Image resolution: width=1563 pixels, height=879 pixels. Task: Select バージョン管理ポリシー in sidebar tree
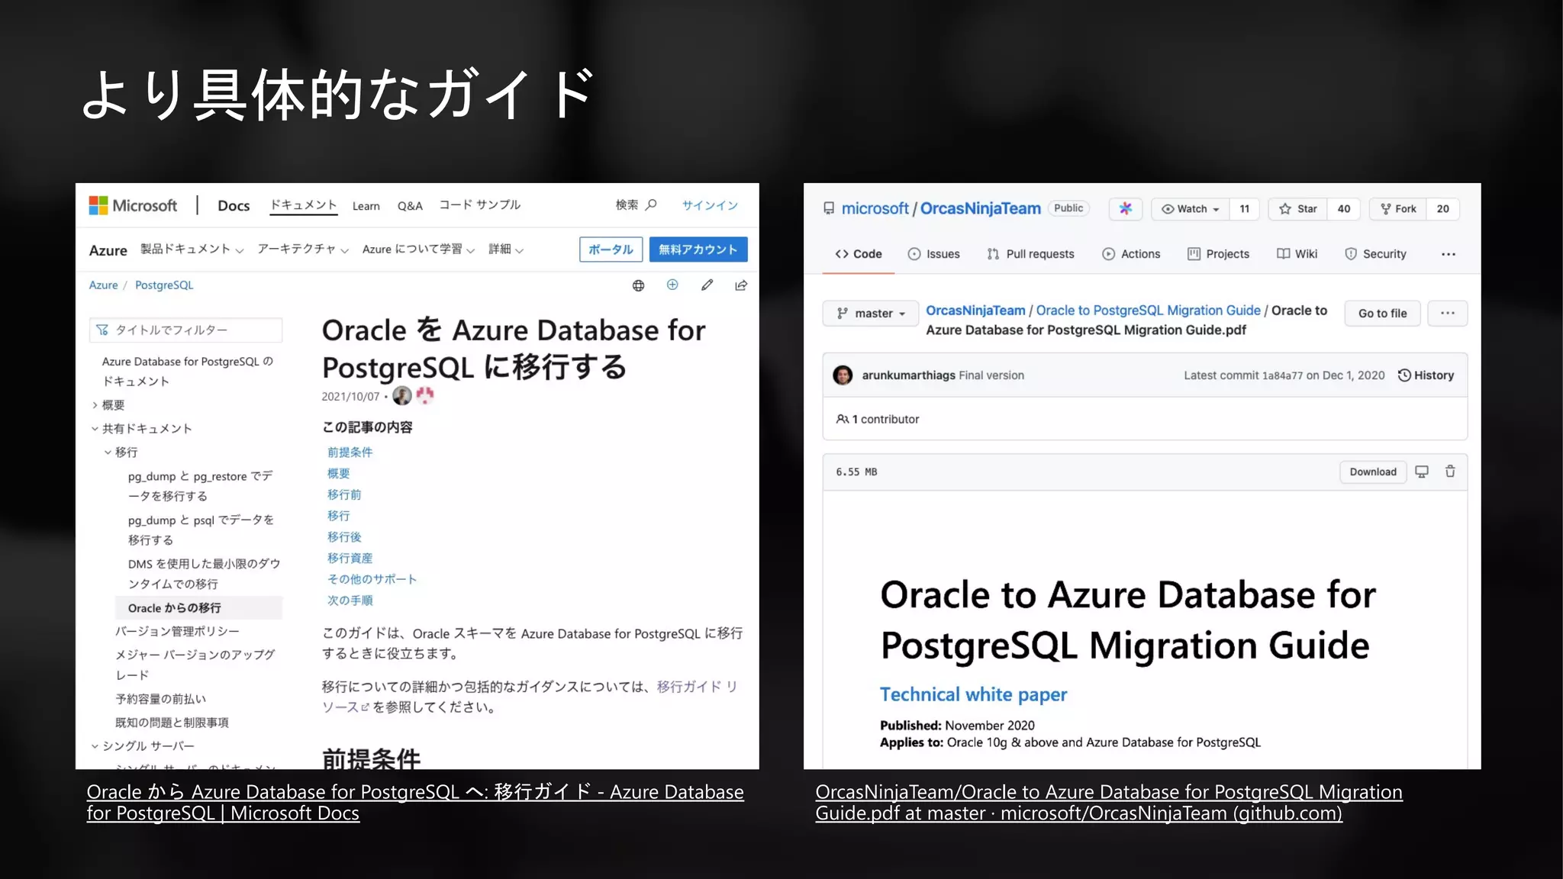[177, 632]
